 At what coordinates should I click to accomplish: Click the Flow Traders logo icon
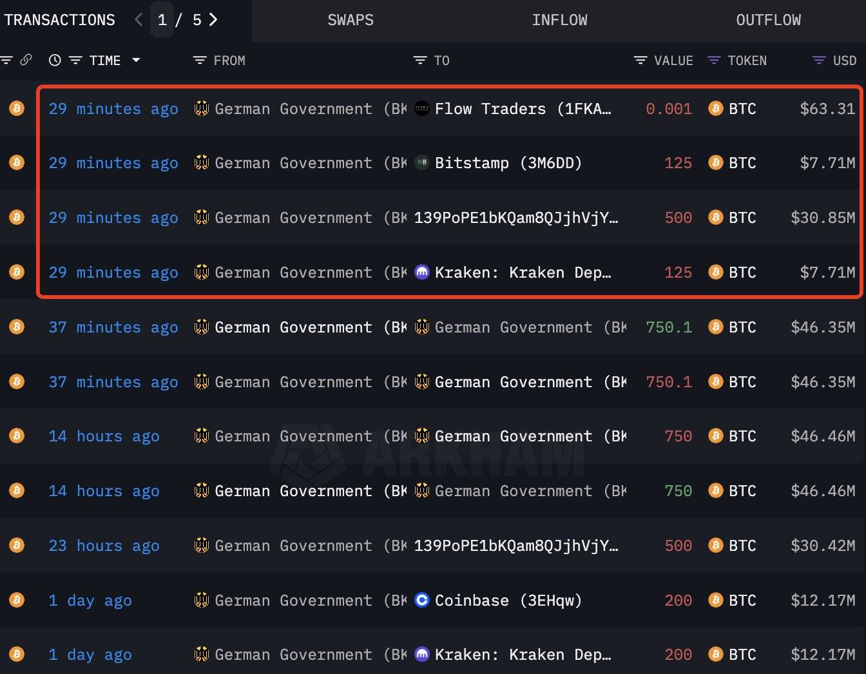coord(422,108)
